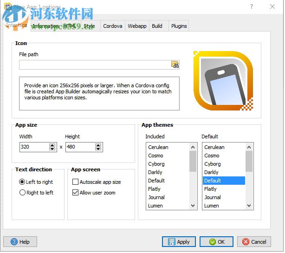Click the Apply button

[179, 242]
